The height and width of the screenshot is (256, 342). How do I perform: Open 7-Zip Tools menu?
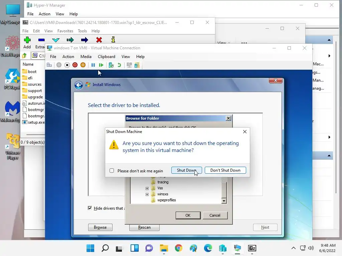pos(82,31)
